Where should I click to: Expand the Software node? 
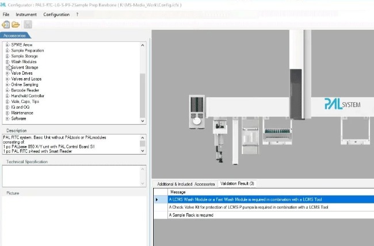point(7,119)
